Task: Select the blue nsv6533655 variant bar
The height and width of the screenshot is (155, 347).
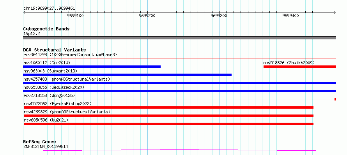Action: tap(179, 91)
